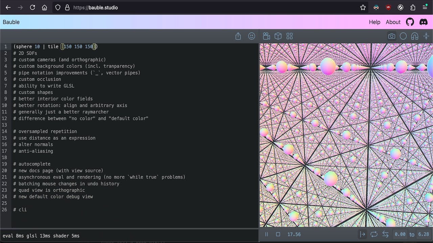
Task: Select the no-loop arrow-to-bar mode
Action: 363,234
